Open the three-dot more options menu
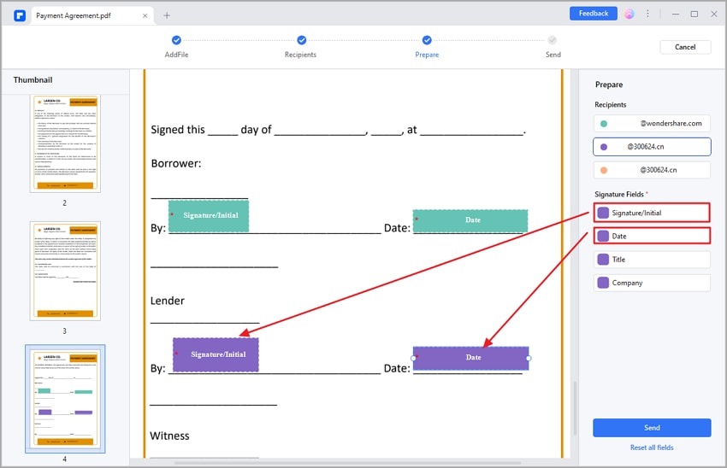The width and height of the screenshot is (727, 468). [x=648, y=14]
